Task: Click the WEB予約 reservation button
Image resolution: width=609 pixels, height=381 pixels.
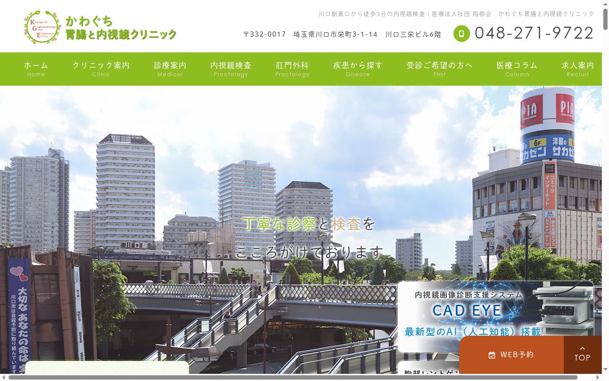Action: click(511, 355)
